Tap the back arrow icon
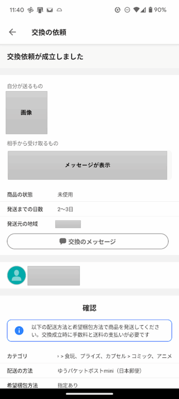The height and width of the screenshot is (399, 179). click(12, 32)
